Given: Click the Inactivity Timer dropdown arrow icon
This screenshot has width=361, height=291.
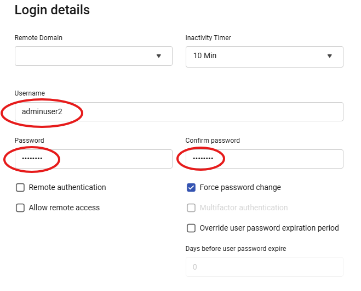Looking at the screenshot, I should pos(330,56).
